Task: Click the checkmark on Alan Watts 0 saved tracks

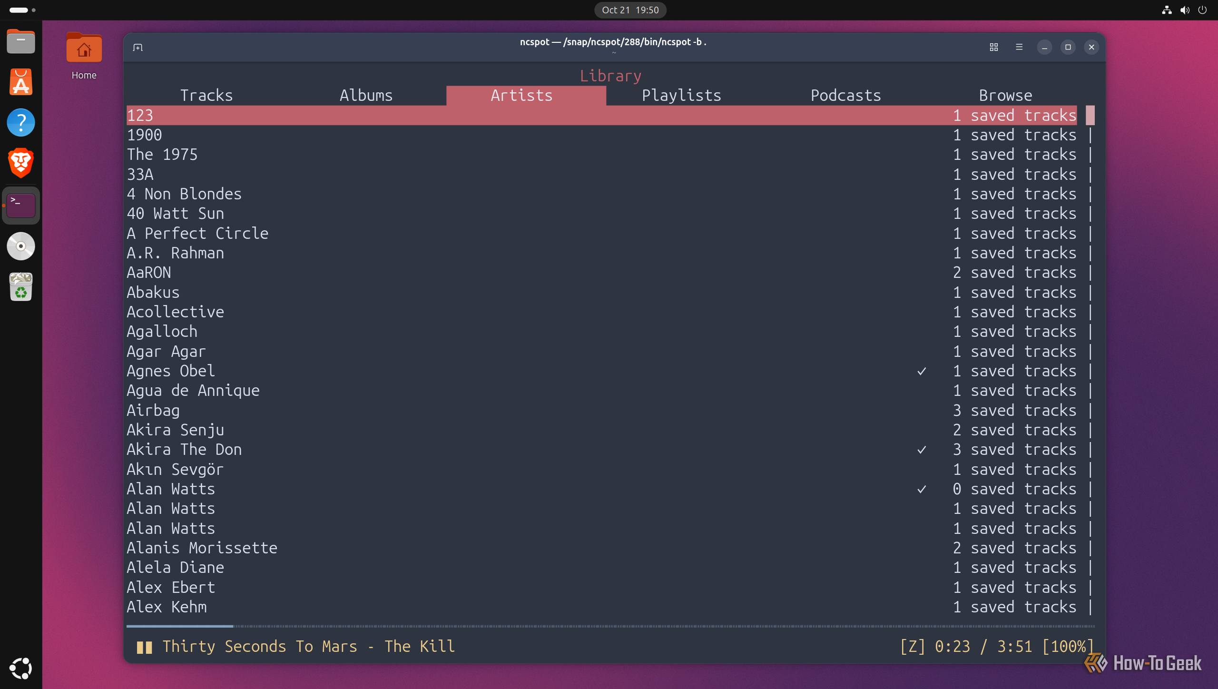Action: (922, 489)
